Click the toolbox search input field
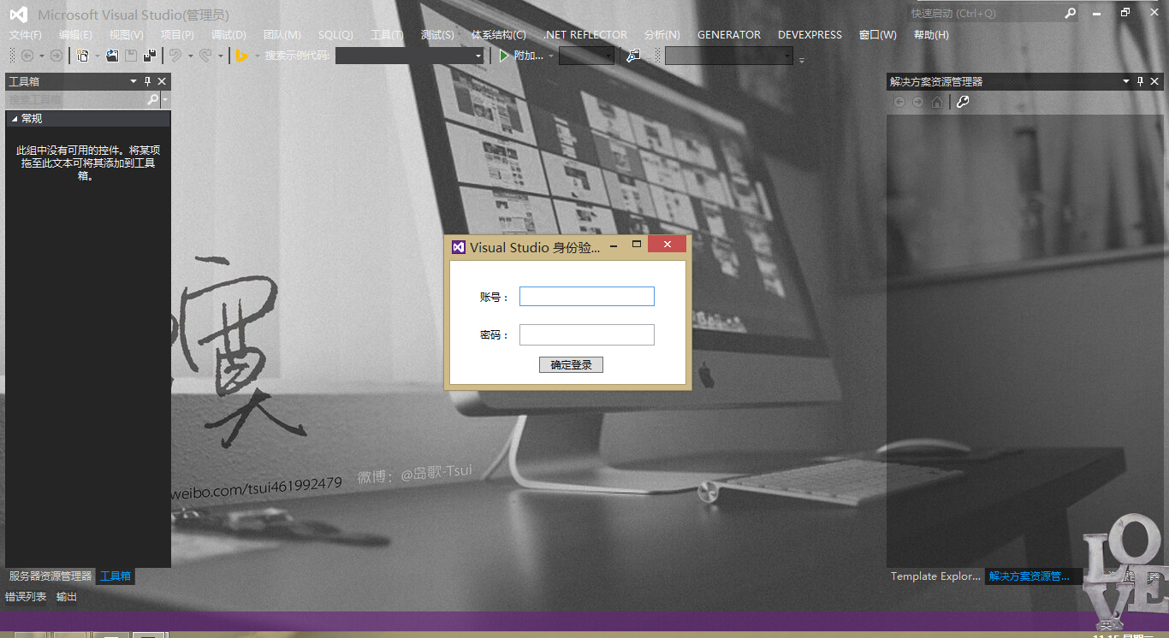1169x638 pixels. point(76,100)
